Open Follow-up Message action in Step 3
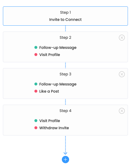 tap(58, 84)
